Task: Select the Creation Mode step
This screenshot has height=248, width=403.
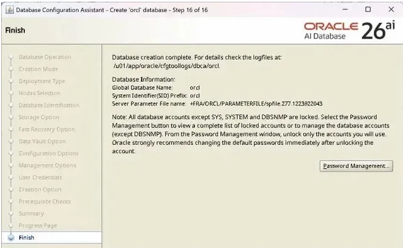Action: pyautogui.click(x=38, y=69)
